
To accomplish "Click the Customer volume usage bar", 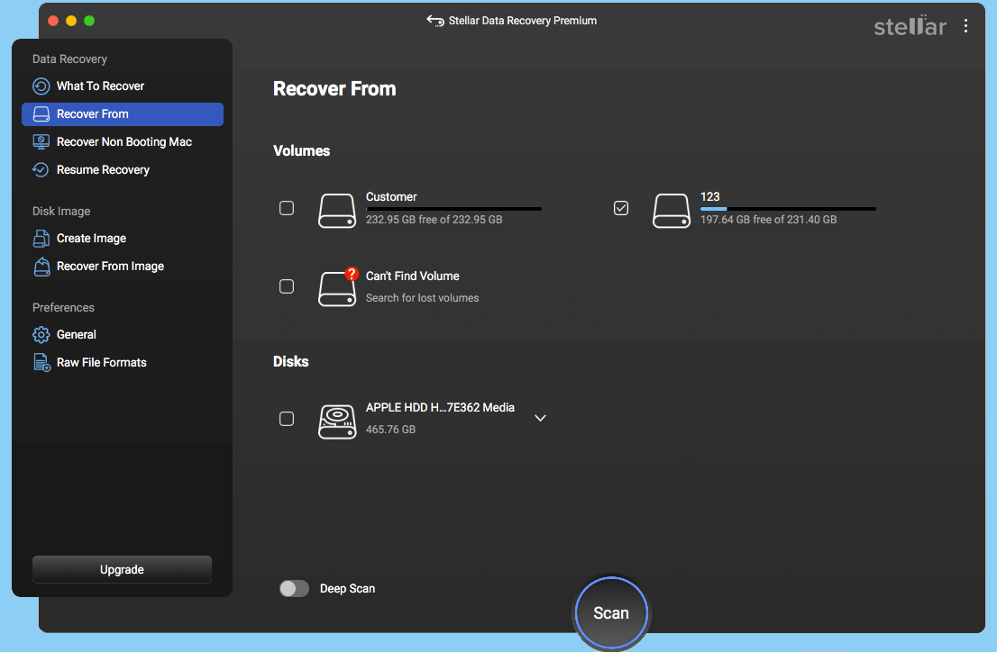I will coord(453,208).
